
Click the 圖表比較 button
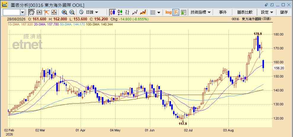click(245, 12)
